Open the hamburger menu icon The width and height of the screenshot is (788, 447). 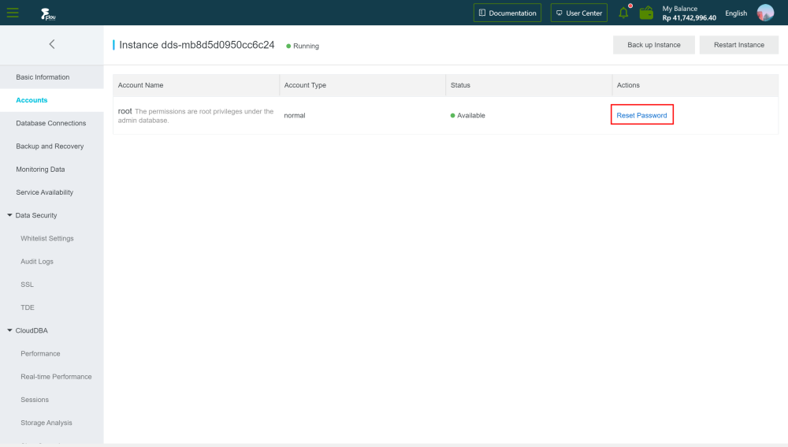tap(13, 13)
